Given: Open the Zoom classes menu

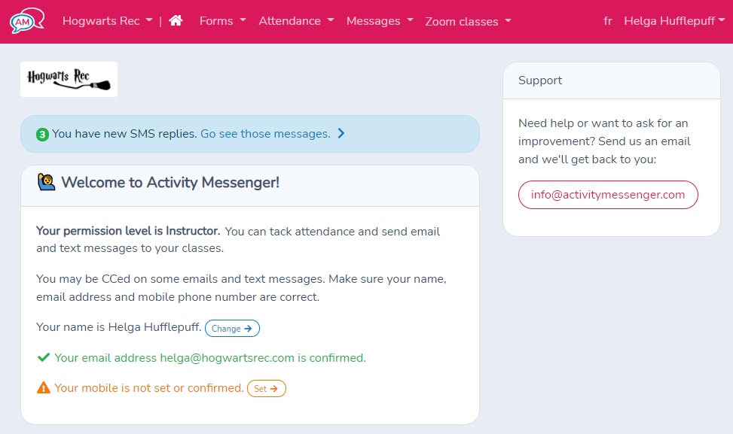Looking at the screenshot, I should [x=468, y=22].
